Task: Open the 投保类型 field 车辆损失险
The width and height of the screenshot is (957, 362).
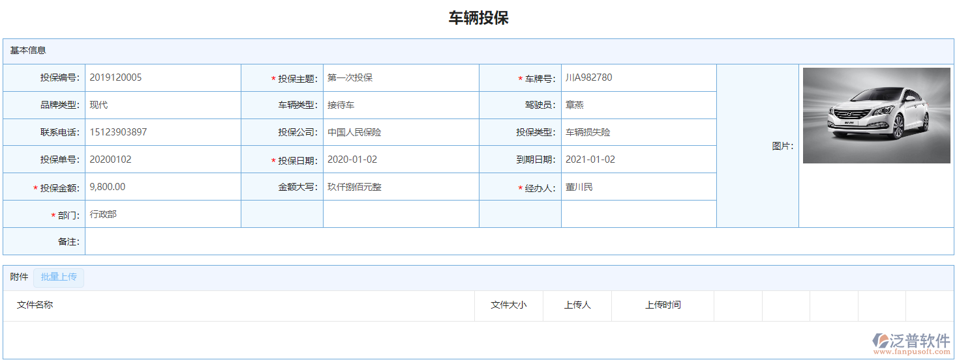Action: click(x=638, y=132)
